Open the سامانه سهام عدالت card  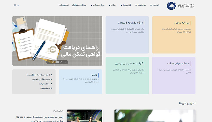point(174,76)
